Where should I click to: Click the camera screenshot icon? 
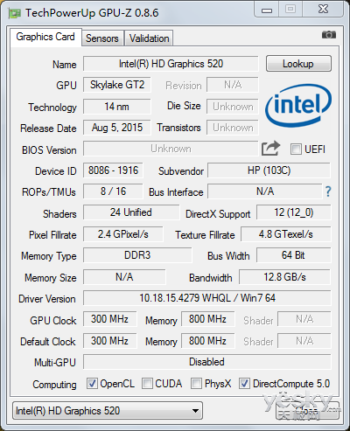pyautogui.click(x=329, y=35)
